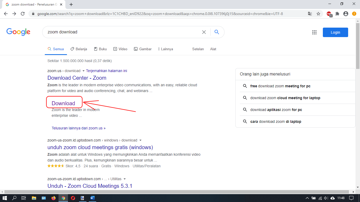Expand the zoom.us result options arrow

click(84, 71)
